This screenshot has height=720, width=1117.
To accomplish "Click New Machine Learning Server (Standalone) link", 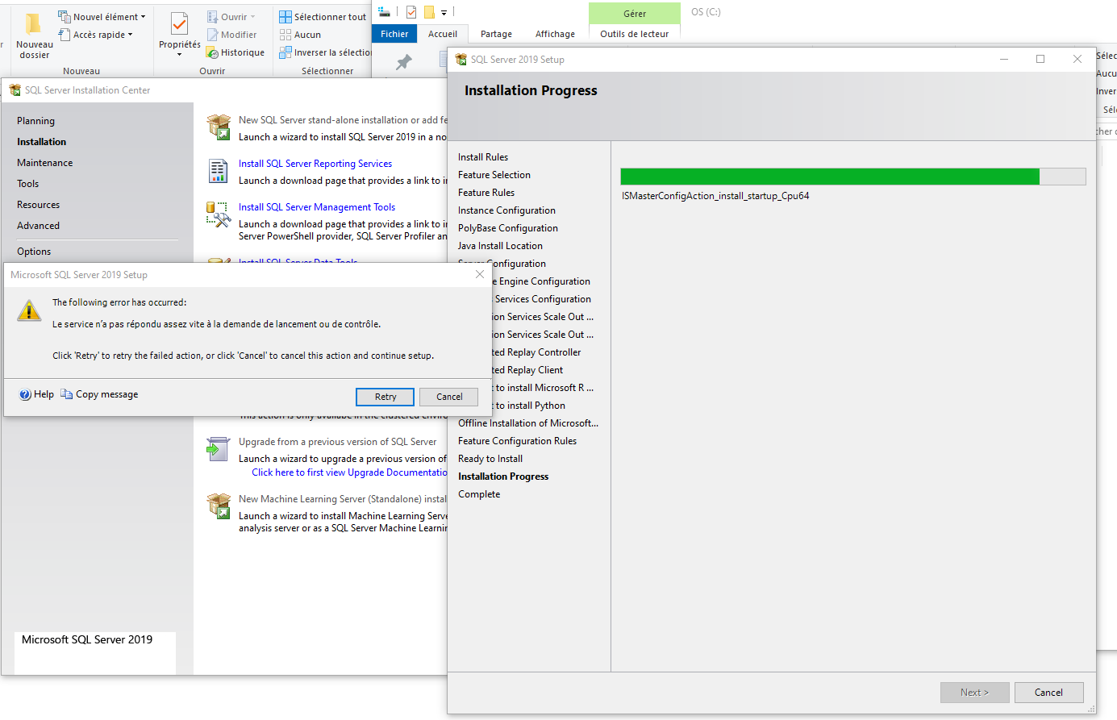I will [x=343, y=499].
